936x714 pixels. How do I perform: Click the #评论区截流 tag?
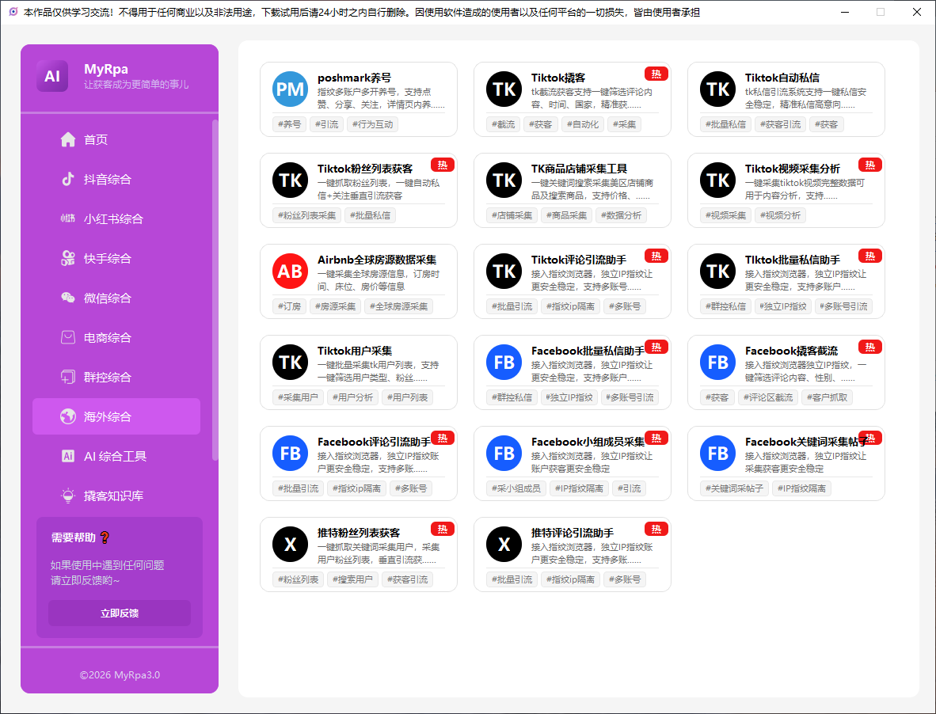[767, 397]
